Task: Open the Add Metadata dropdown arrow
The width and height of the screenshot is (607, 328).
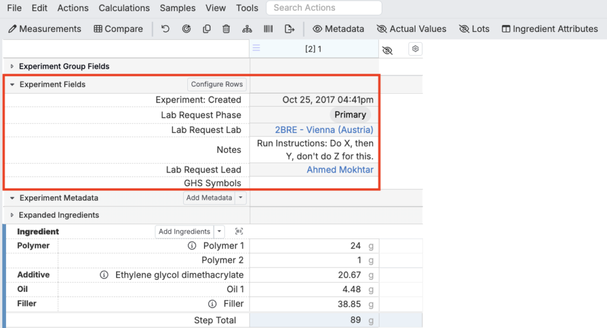Action: [241, 198]
